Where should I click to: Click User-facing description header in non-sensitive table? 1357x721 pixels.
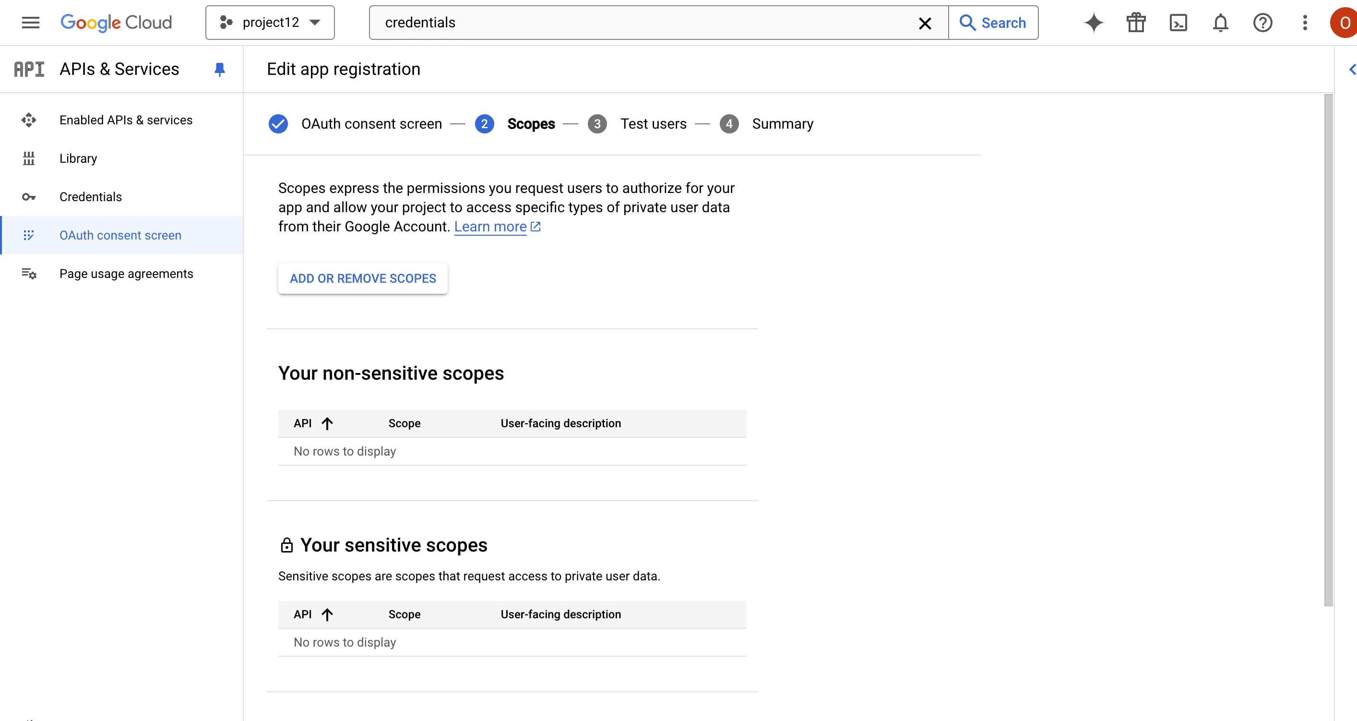(560, 423)
